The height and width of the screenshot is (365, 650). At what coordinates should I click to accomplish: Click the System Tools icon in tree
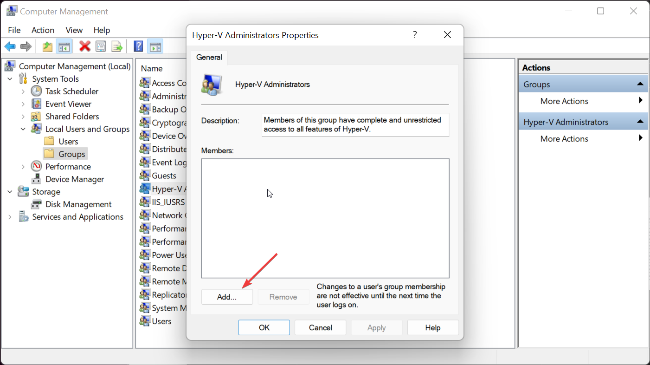point(23,78)
